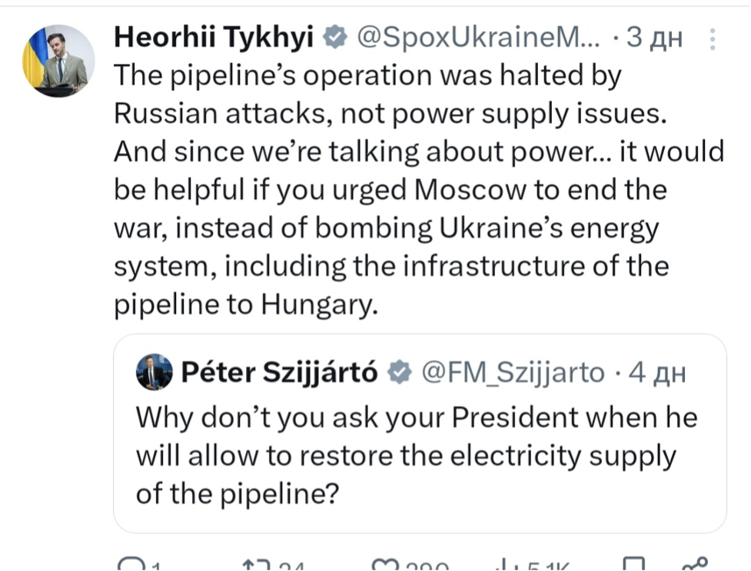Click the verified badge beside Heorhii Tykhyi
The height and width of the screenshot is (571, 751).
pos(333,36)
